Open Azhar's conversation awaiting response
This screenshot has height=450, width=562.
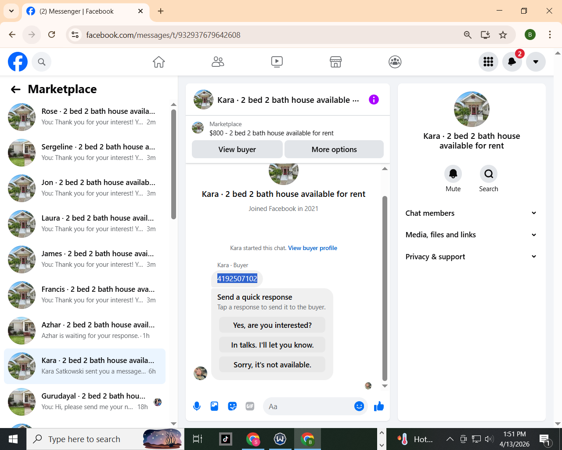coord(84,330)
